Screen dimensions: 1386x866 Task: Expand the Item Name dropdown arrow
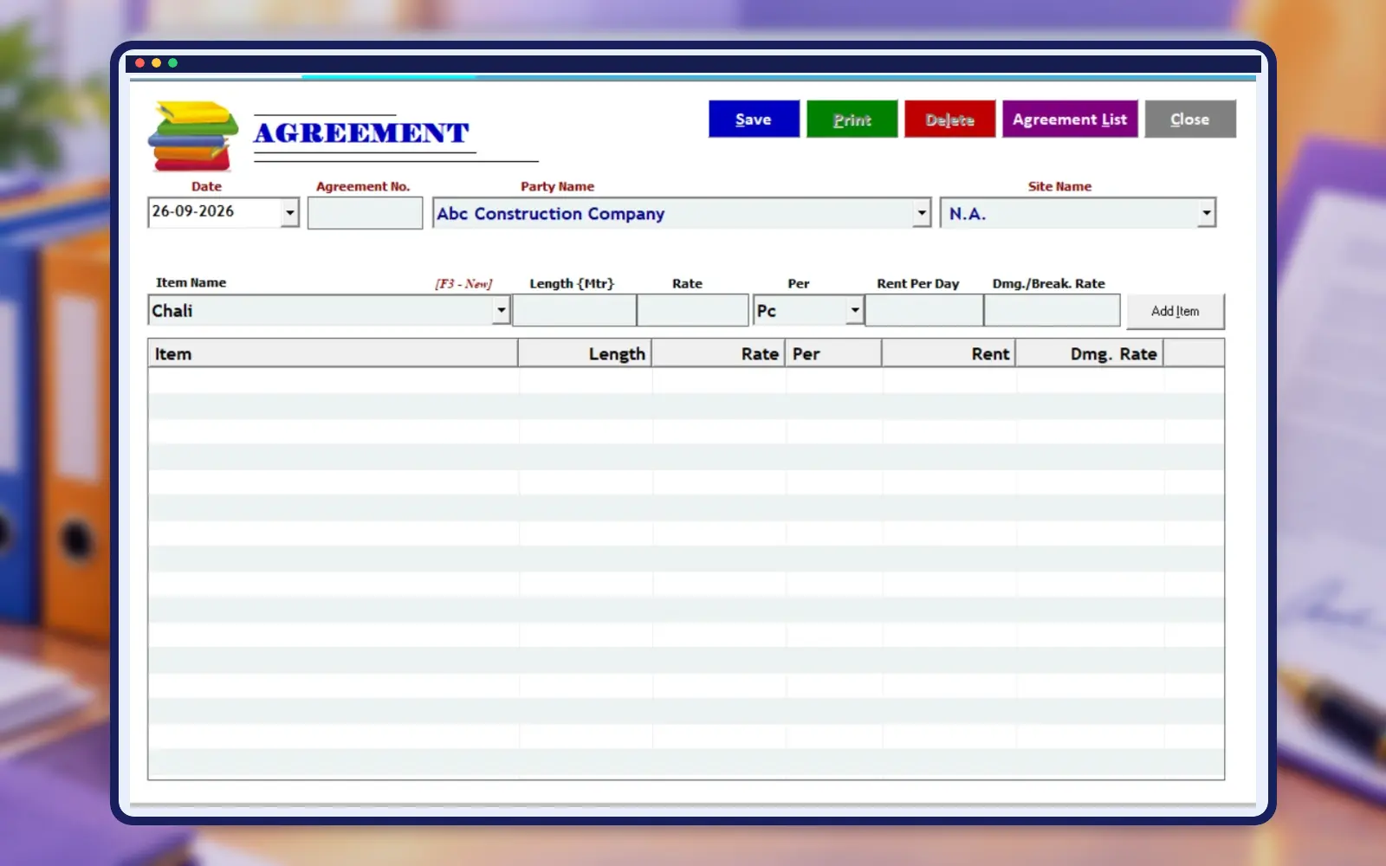[501, 310]
